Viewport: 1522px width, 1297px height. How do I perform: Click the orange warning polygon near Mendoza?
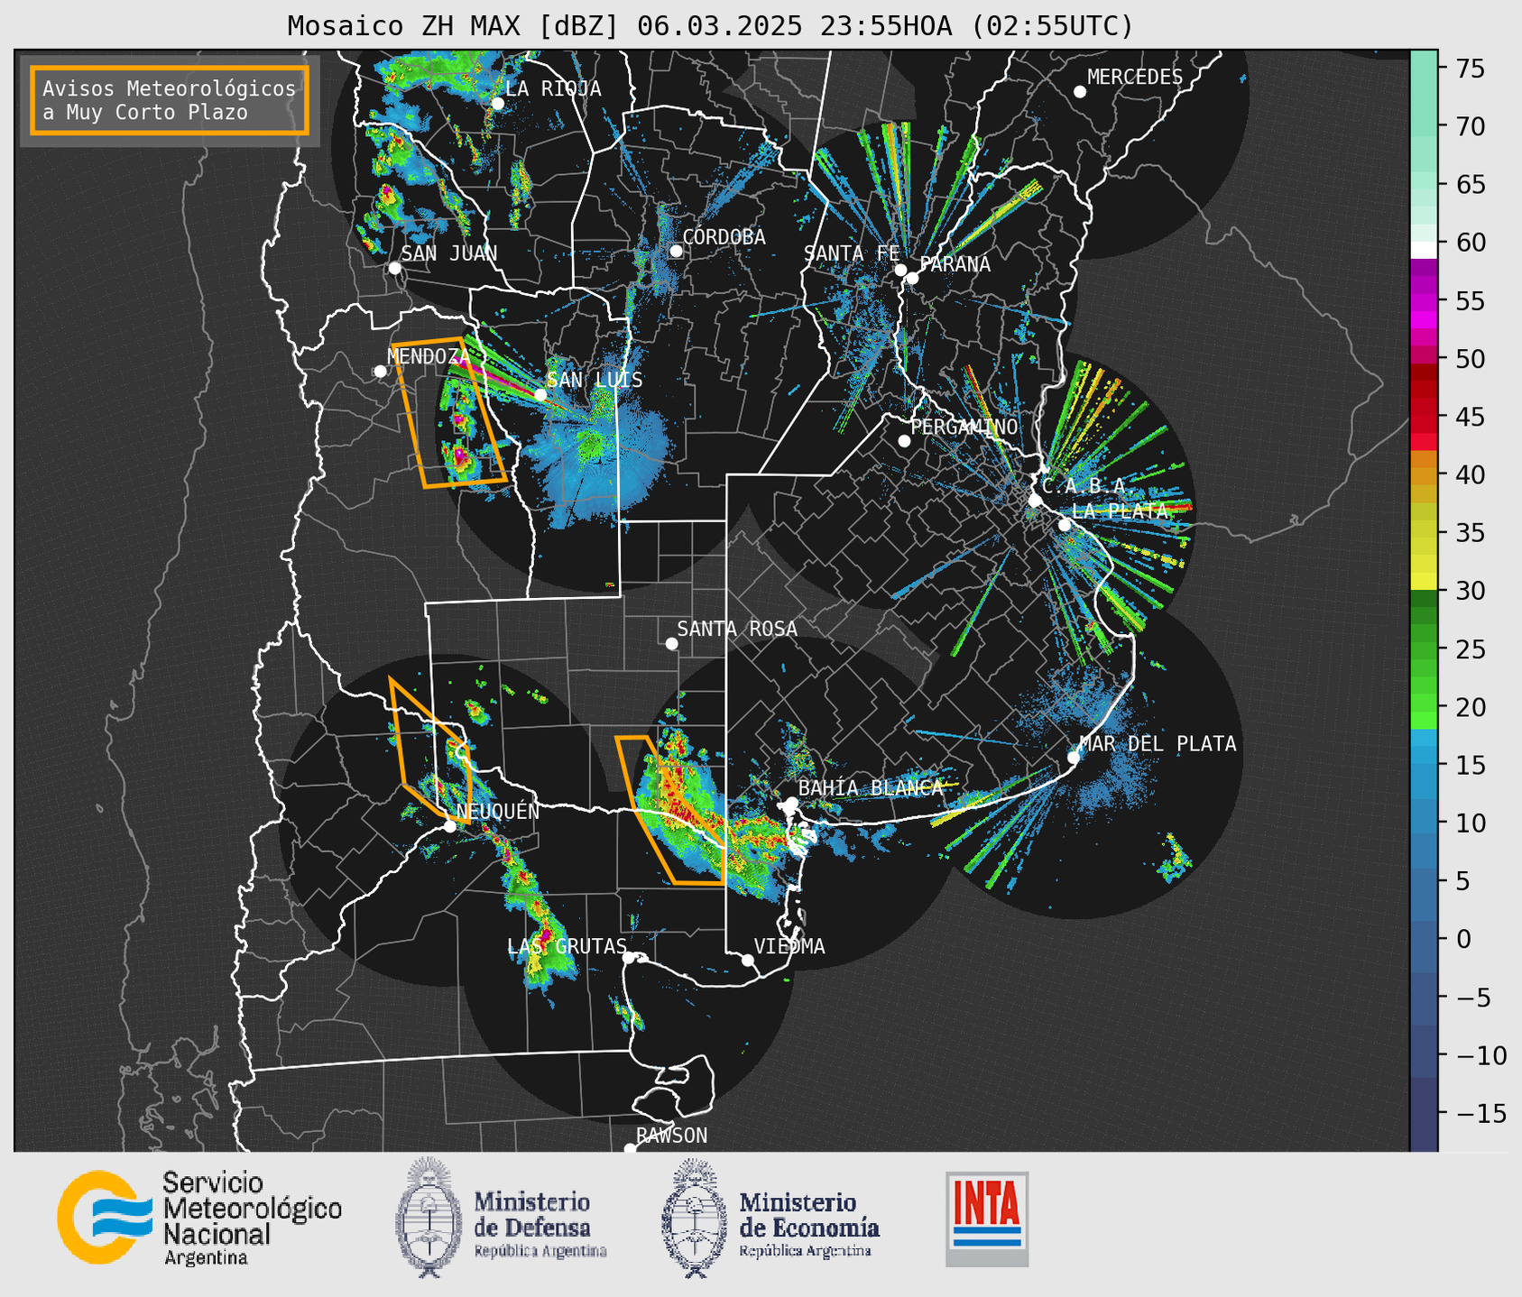click(448, 412)
